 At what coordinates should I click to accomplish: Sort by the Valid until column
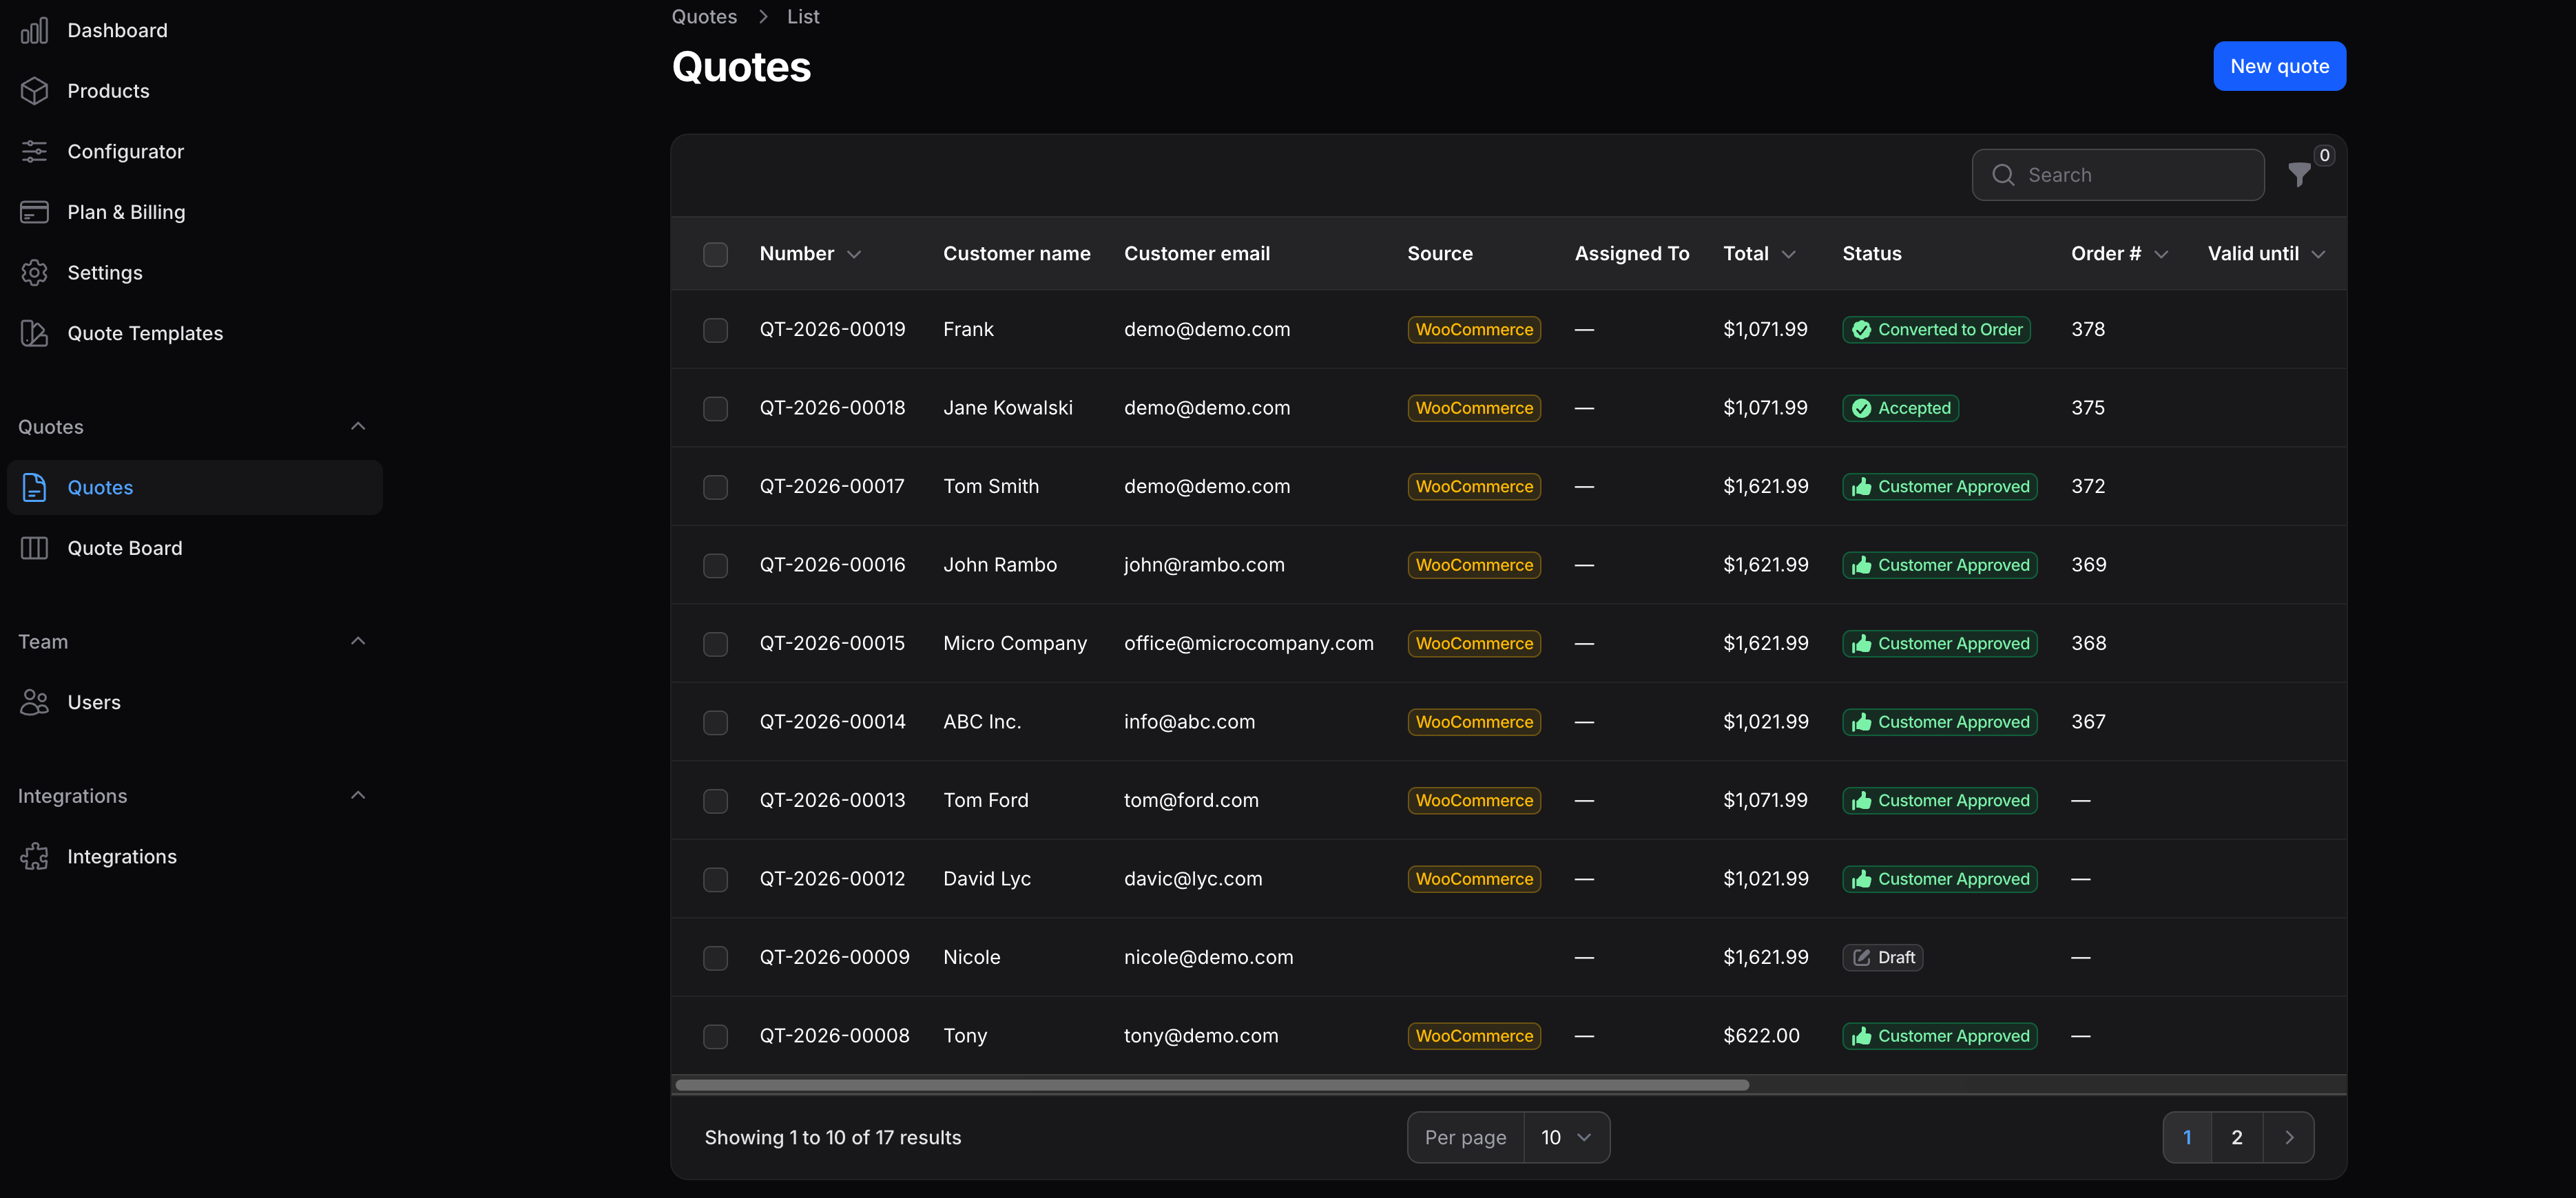coord(2266,254)
